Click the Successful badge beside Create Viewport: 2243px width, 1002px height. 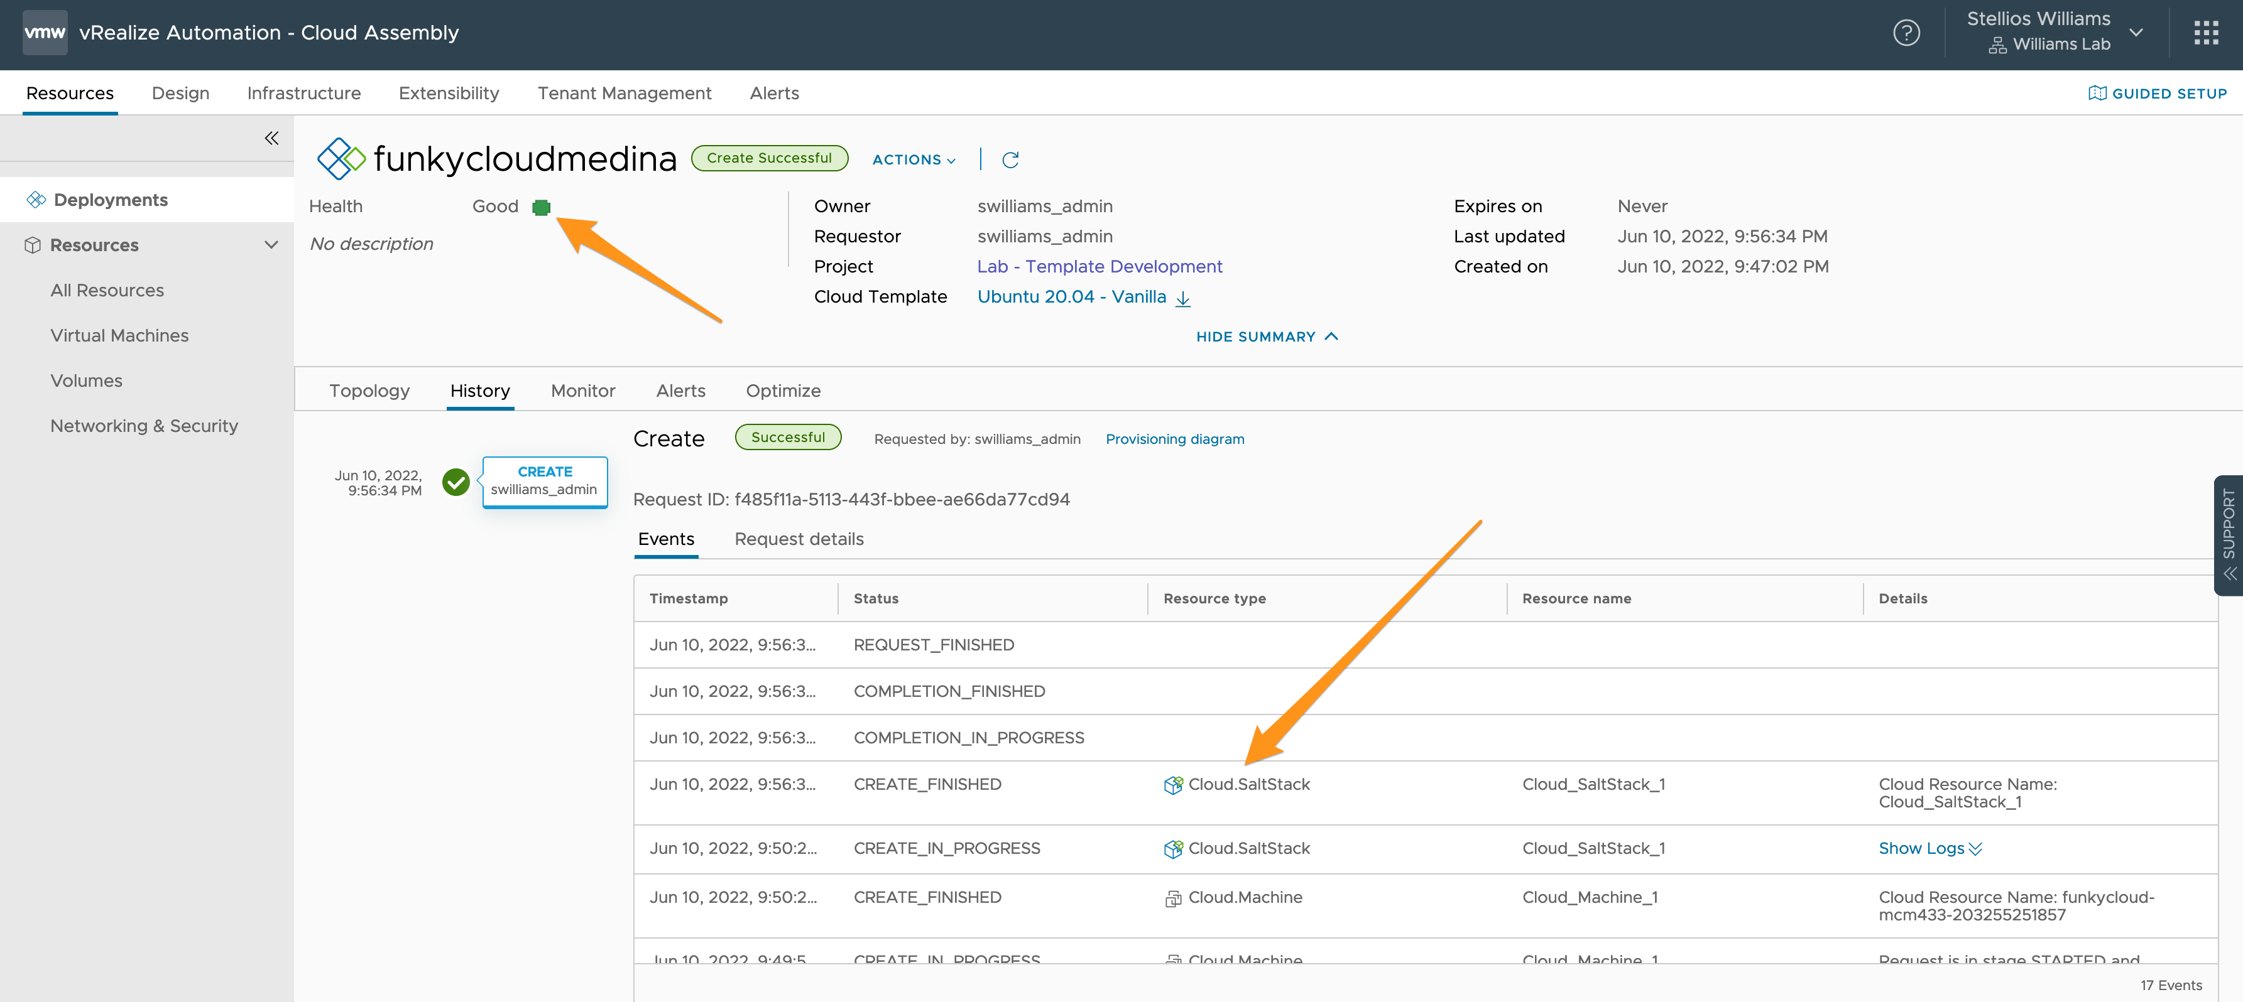(788, 438)
